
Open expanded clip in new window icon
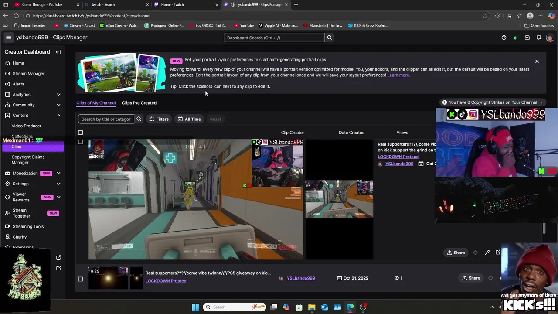coord(498,253)
